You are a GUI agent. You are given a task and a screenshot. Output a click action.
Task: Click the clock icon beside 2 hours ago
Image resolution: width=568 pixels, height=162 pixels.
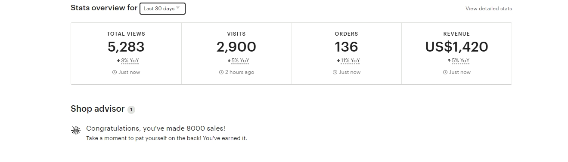coord(221,72)
